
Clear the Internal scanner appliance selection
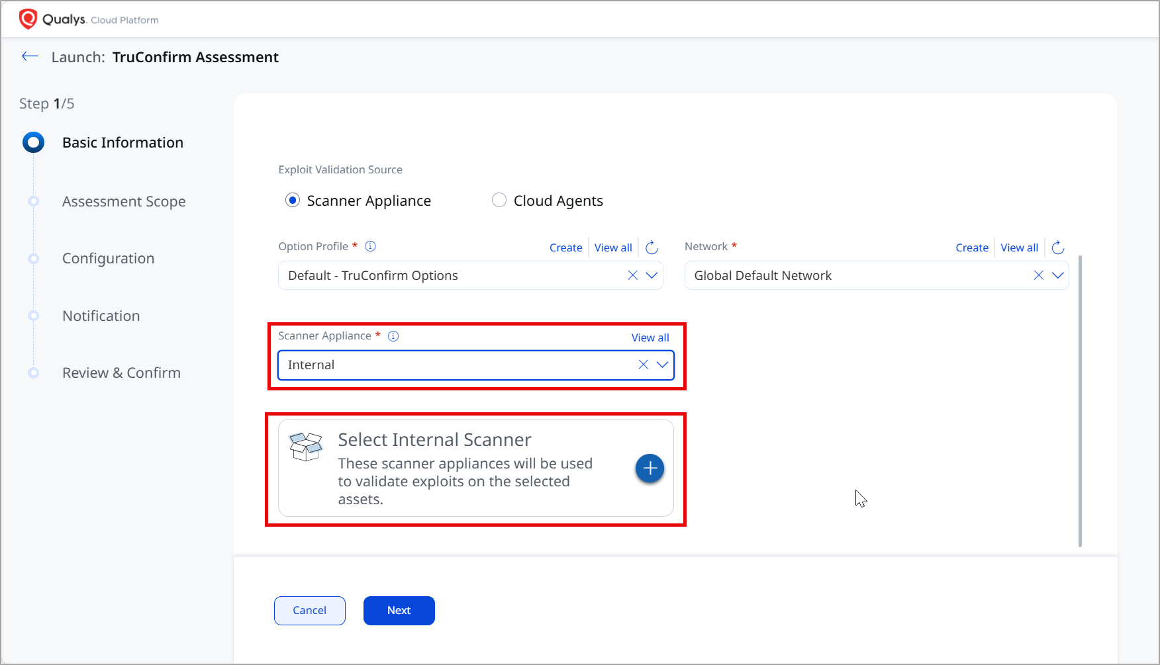(x=643, y=365)
